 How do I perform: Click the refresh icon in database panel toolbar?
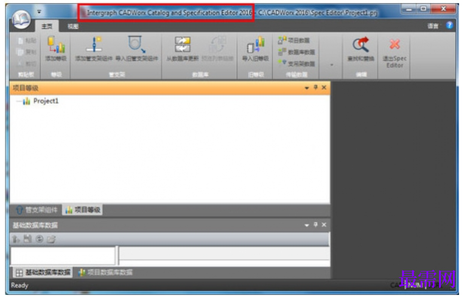40,239
